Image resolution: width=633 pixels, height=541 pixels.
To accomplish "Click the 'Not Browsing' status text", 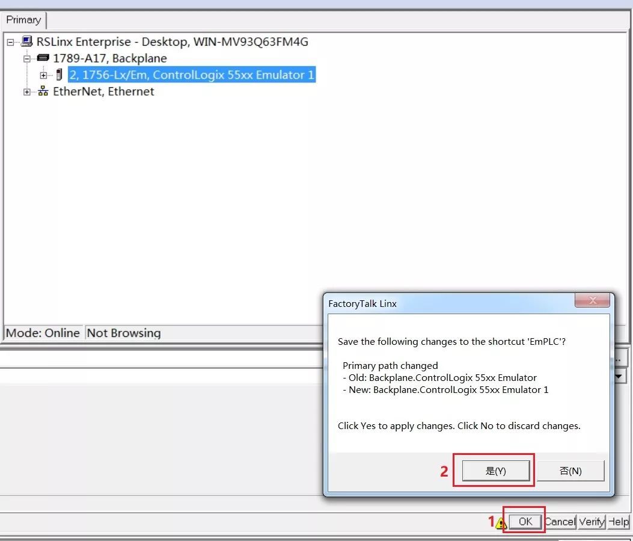I will click(x=124, y=333).
